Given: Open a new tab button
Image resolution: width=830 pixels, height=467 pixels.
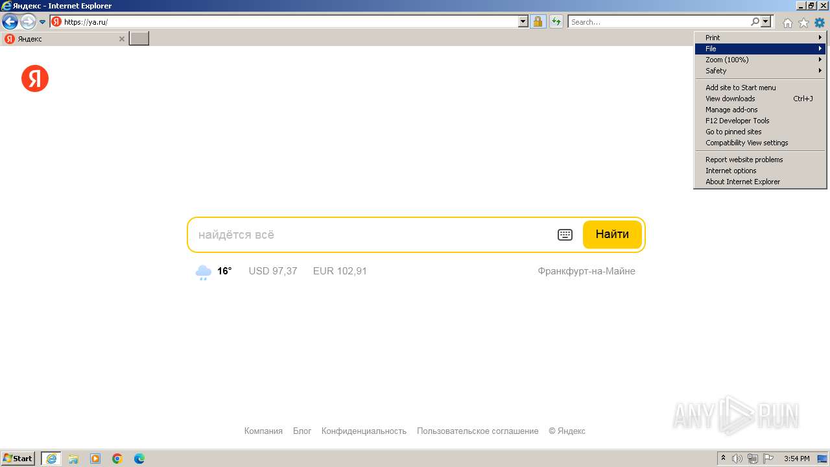Looking at the screenshot, I should coord(139,39).
